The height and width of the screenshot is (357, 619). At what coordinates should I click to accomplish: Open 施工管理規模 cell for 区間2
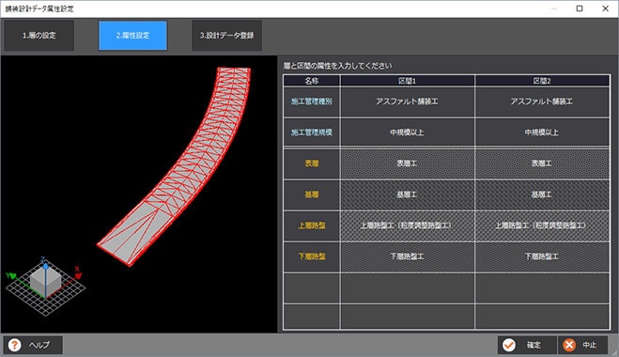[542, 132]
